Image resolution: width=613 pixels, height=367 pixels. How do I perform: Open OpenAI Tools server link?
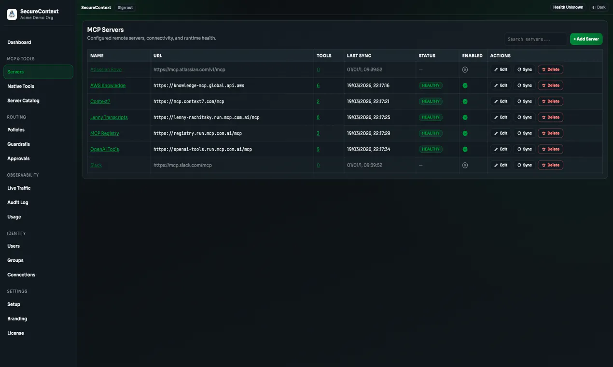tap(105, 149)
